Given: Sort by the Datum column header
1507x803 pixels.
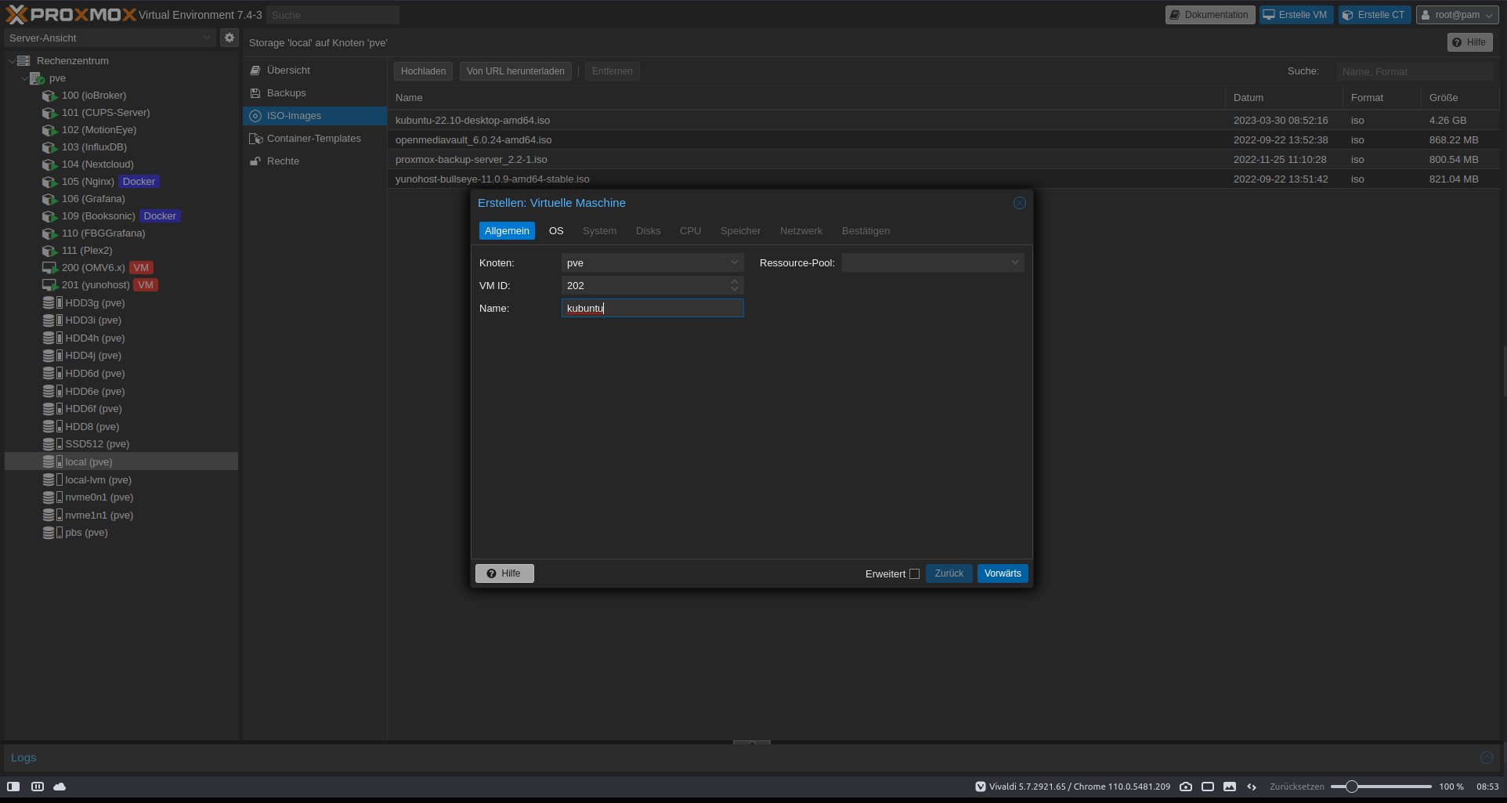Looking at the screenshot, I should tap(1284, 98).
